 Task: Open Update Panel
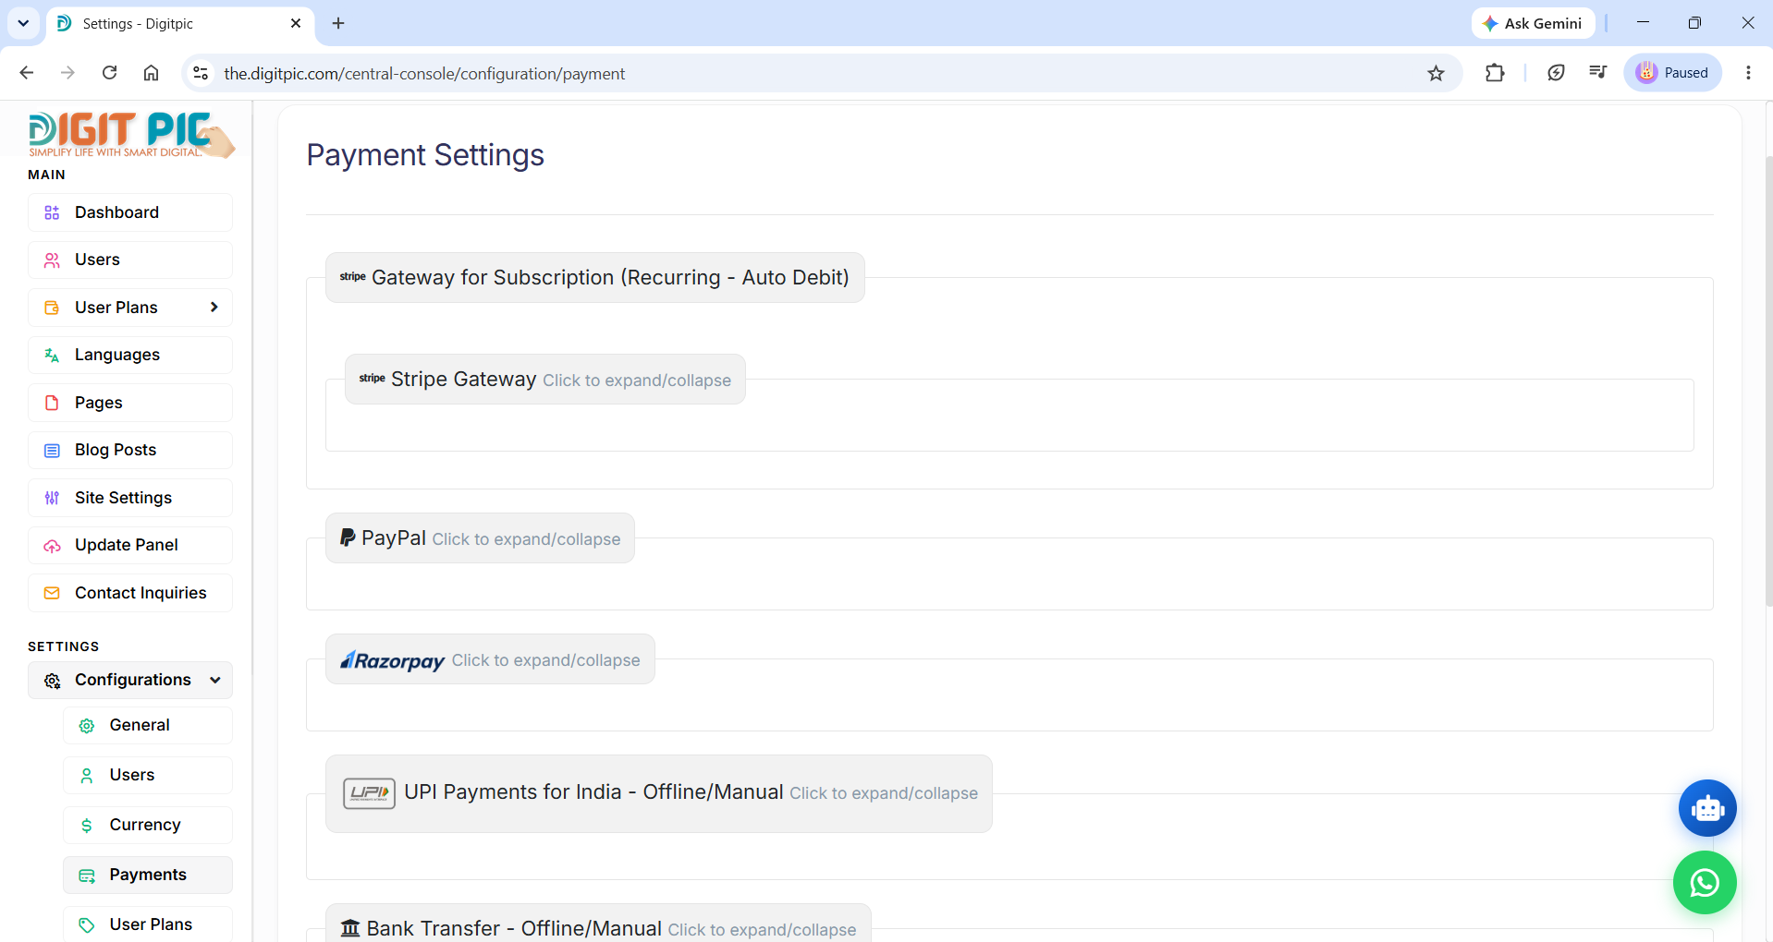click(130, 545)
